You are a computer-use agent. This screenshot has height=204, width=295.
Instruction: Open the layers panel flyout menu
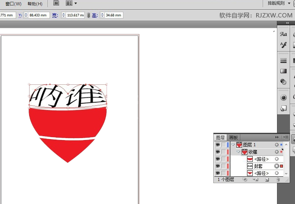(x=286, y=137)
